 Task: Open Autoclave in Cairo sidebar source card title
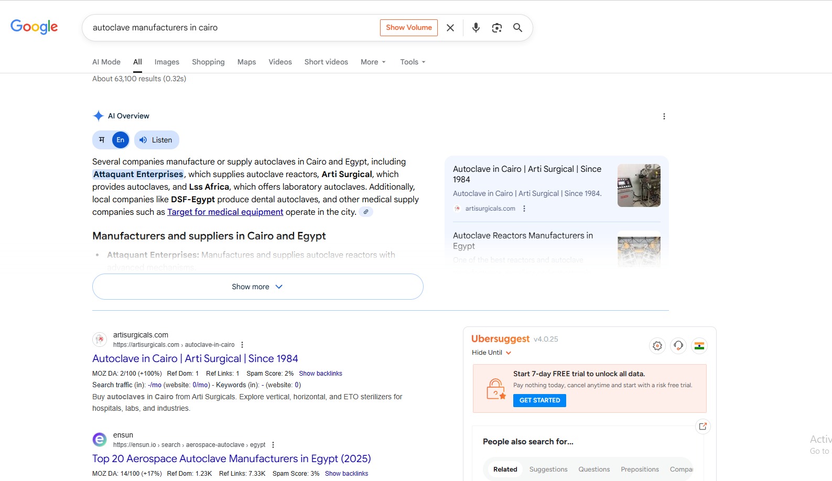(527, 174)
